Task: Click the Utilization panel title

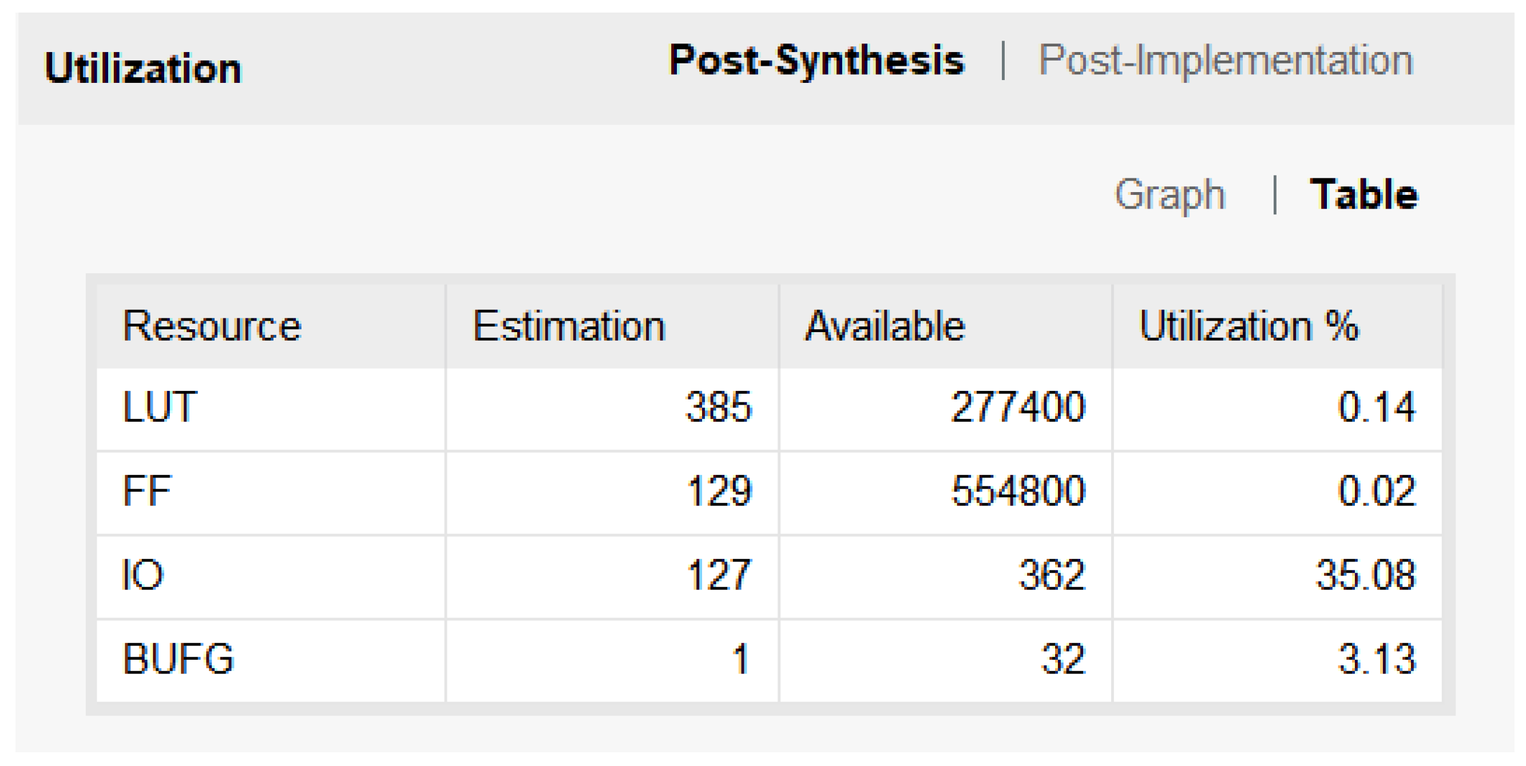Action: tap(143, 68)
